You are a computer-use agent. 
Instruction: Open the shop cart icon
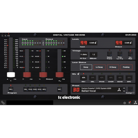[x=129, y=103]
